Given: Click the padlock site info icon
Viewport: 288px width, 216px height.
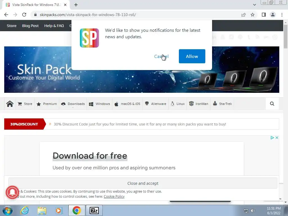Looking at the screenshot, I should point(35,15).
